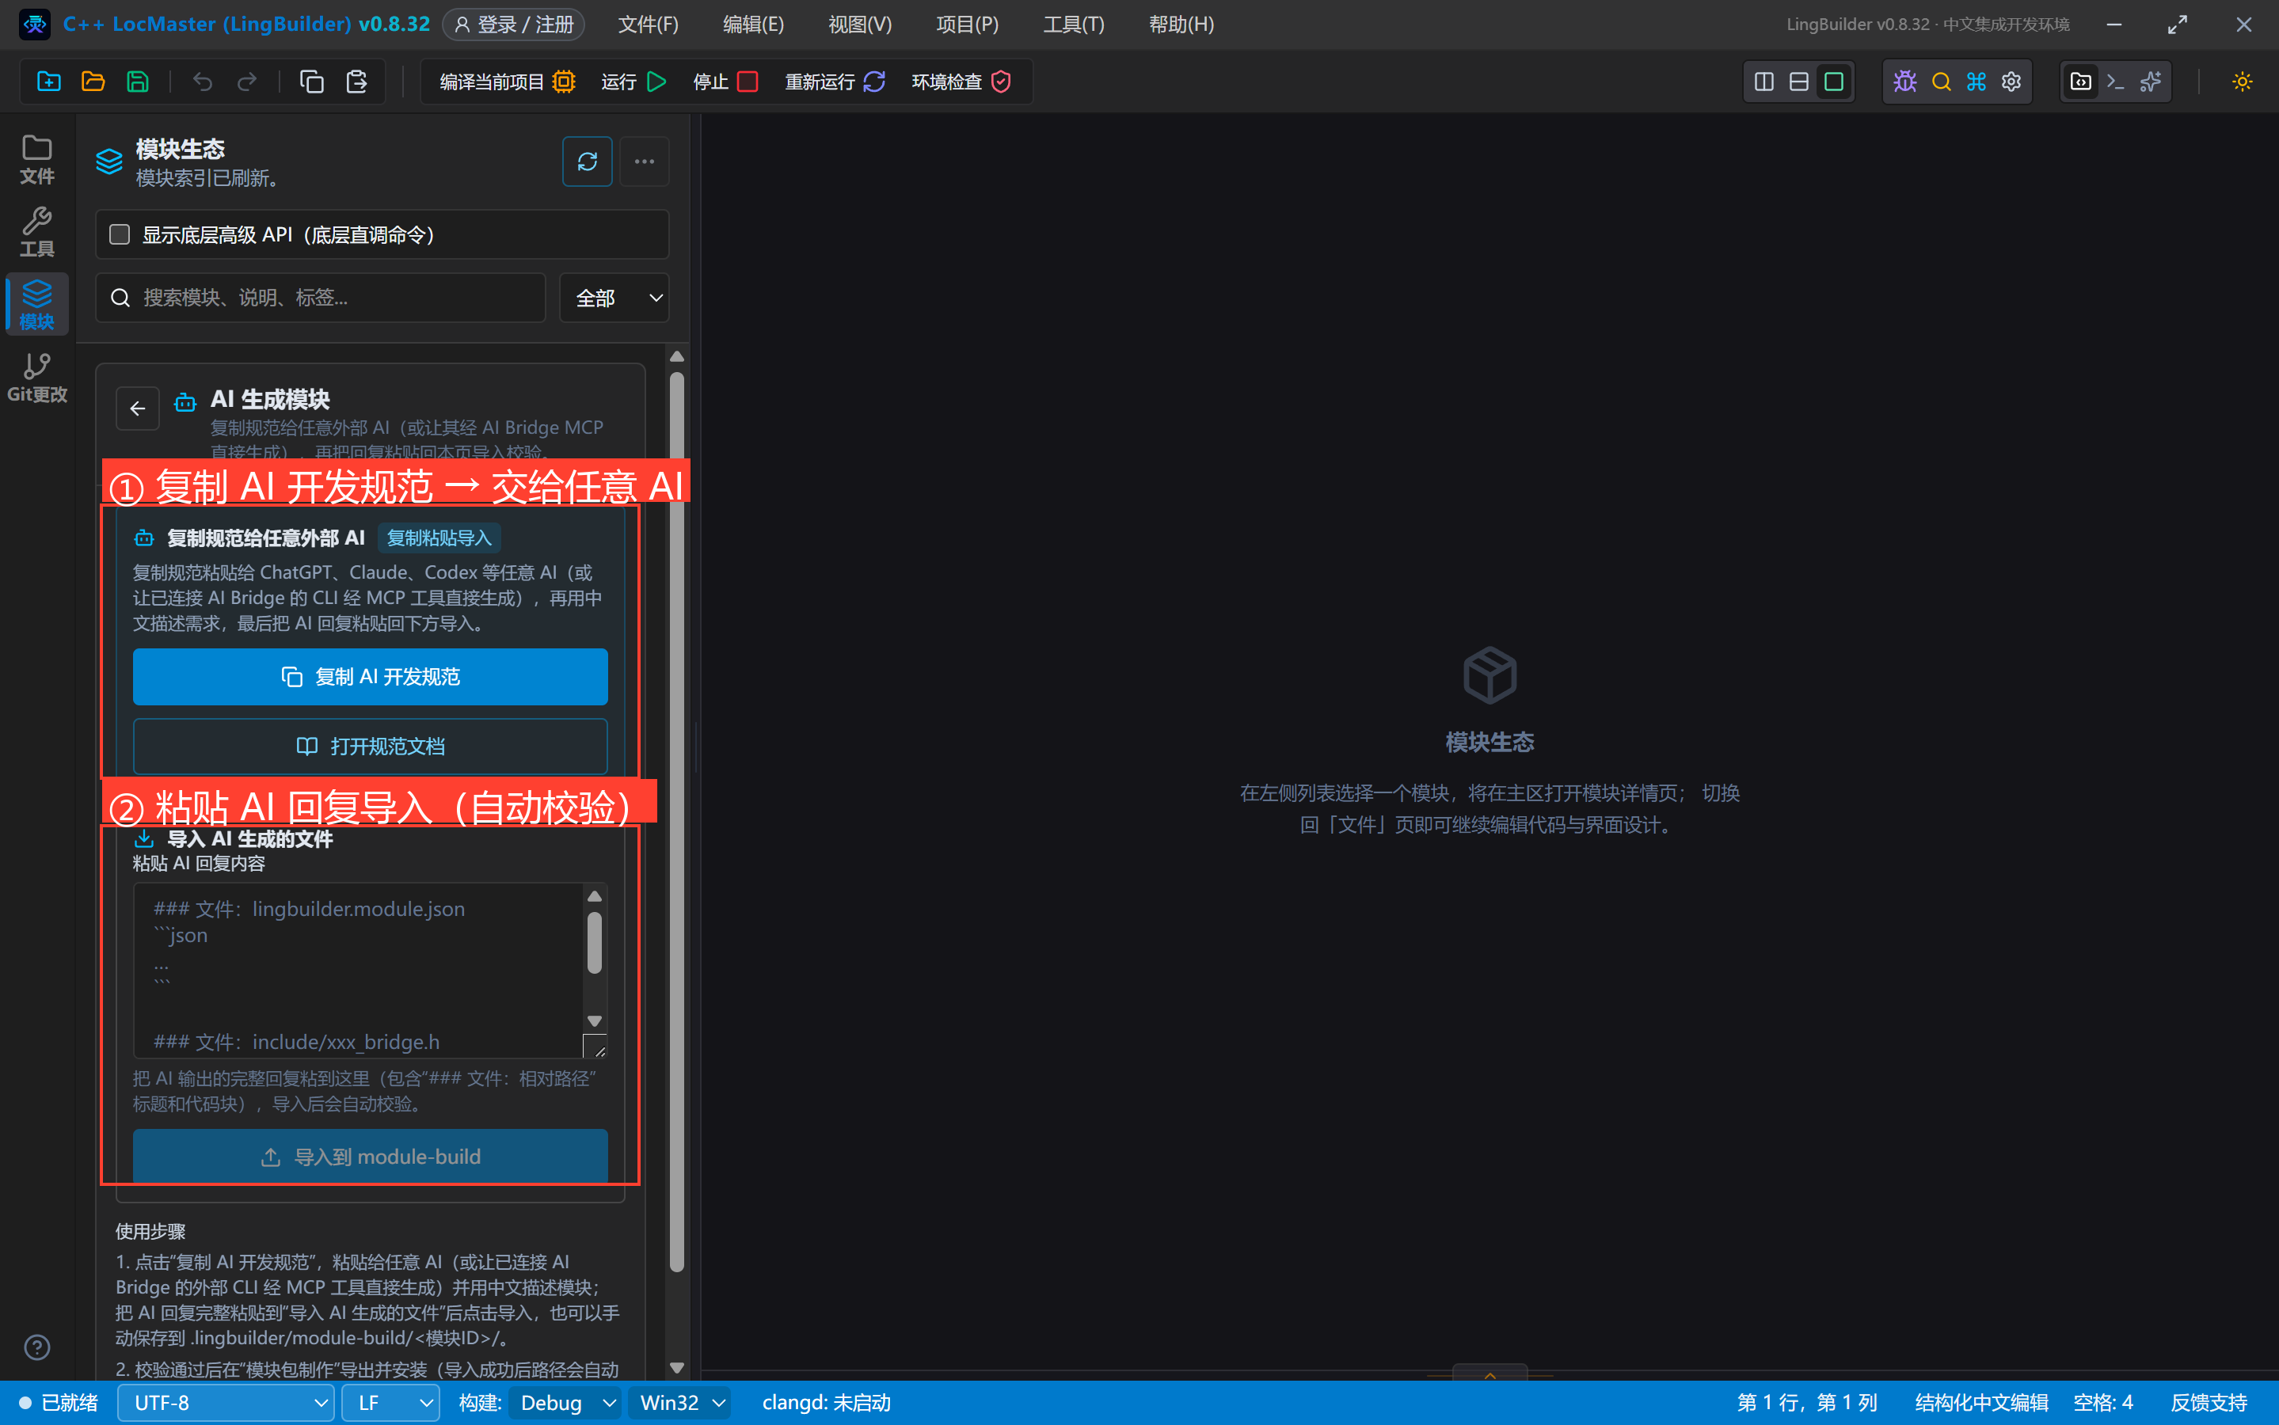This screenshot has width=2279, height=1425.
Task: Switch to vertical split layout
Action: 1763,82
